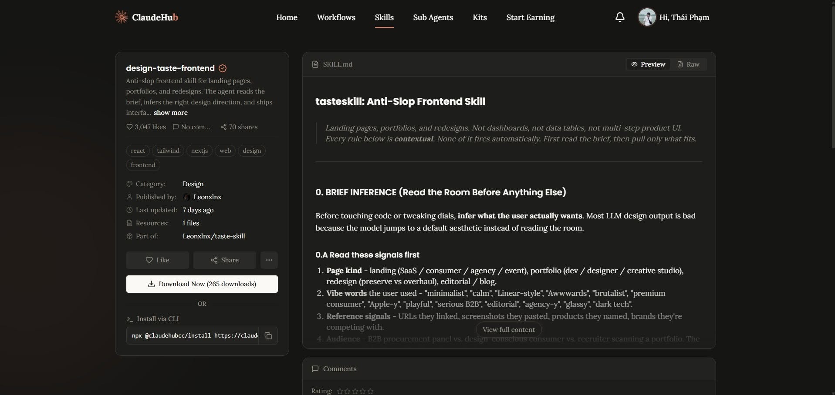Image resolution: width=835 pixels, height=395 pixels.
Task: Open the notifications bell
Action: [x=620, y=17]
